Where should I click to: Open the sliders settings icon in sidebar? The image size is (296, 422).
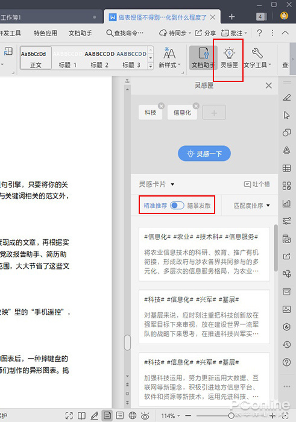click(x=286, y=221)
